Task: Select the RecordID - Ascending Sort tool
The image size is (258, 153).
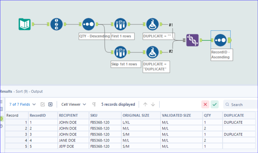Action: point(220,40)
